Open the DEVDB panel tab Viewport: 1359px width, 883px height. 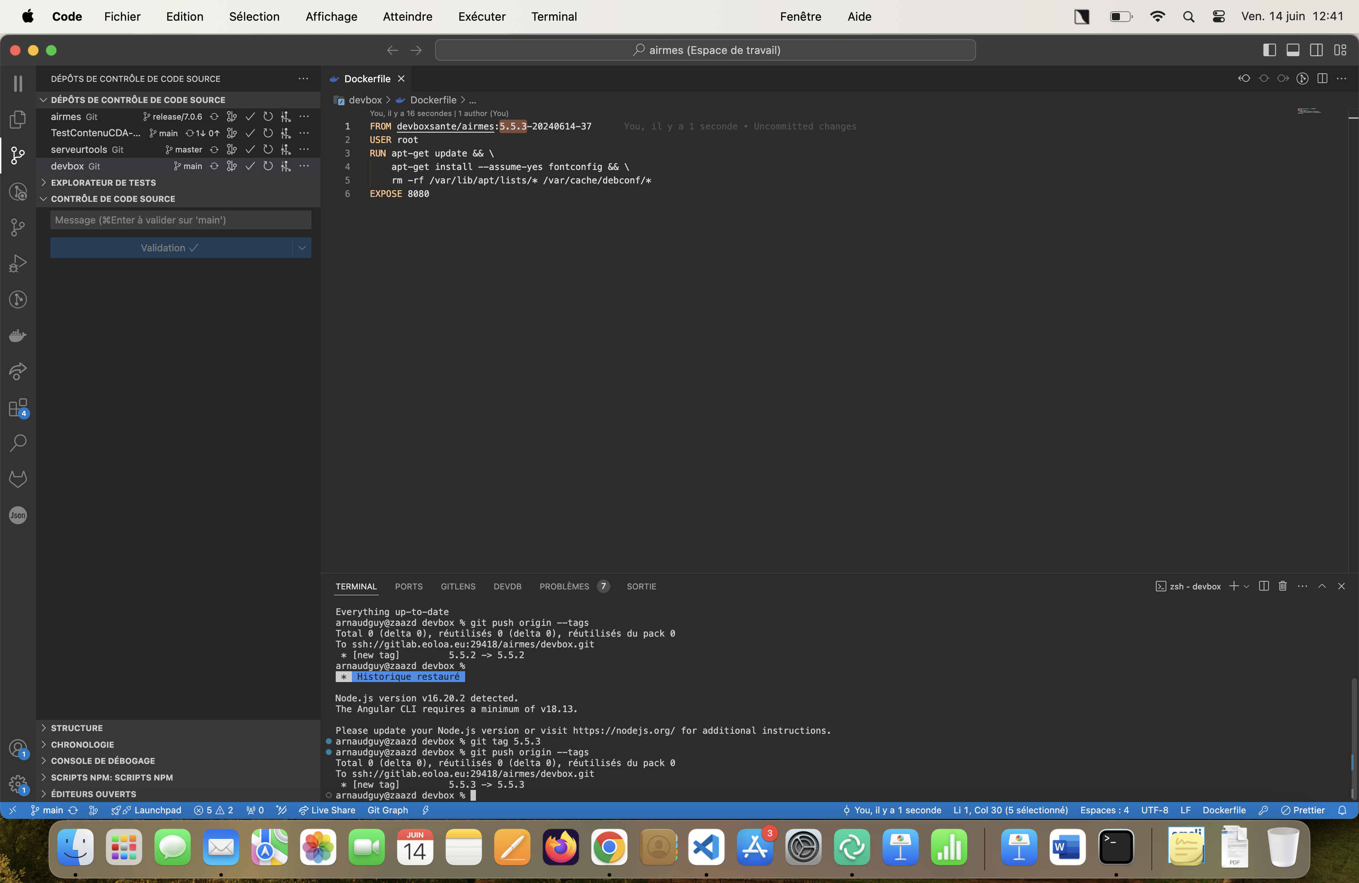click(x=506, y=586)
